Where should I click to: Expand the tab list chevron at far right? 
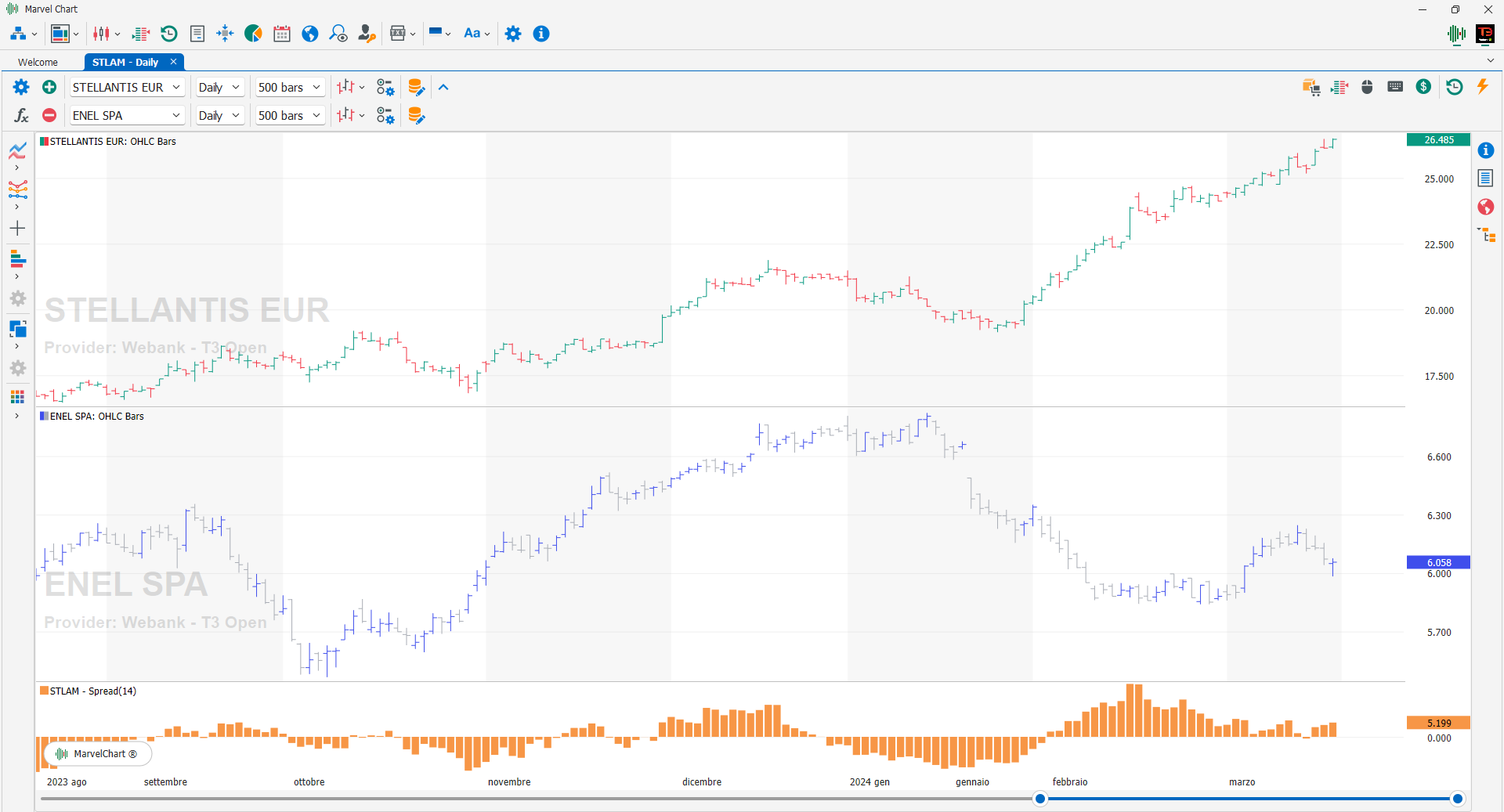coord(1490,60)
